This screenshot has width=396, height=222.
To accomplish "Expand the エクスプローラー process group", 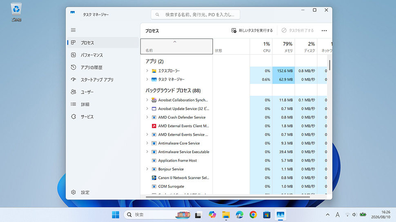I will tap(147, 71).
